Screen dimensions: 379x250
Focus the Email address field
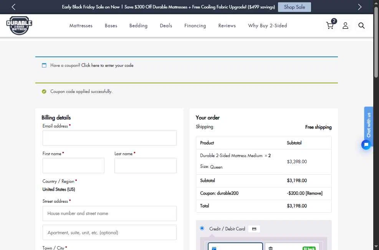tap(109, 138)
